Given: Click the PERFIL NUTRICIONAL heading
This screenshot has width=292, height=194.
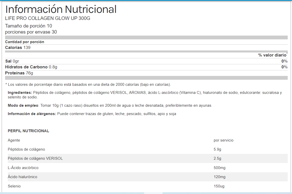Looking at the screenshot, I should pos(28,131).
